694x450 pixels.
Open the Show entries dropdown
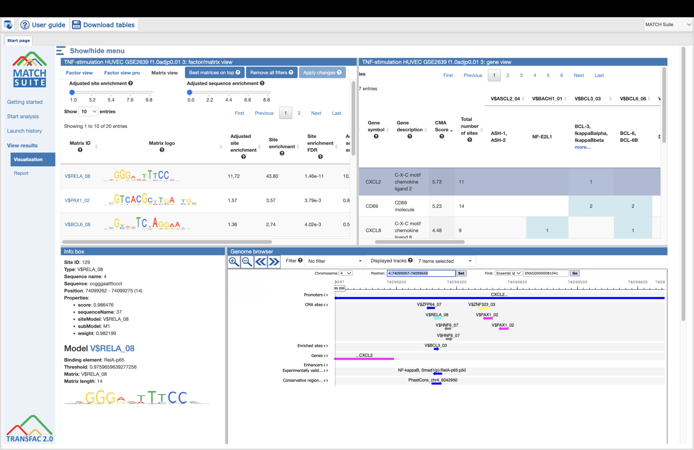point(88,111)
